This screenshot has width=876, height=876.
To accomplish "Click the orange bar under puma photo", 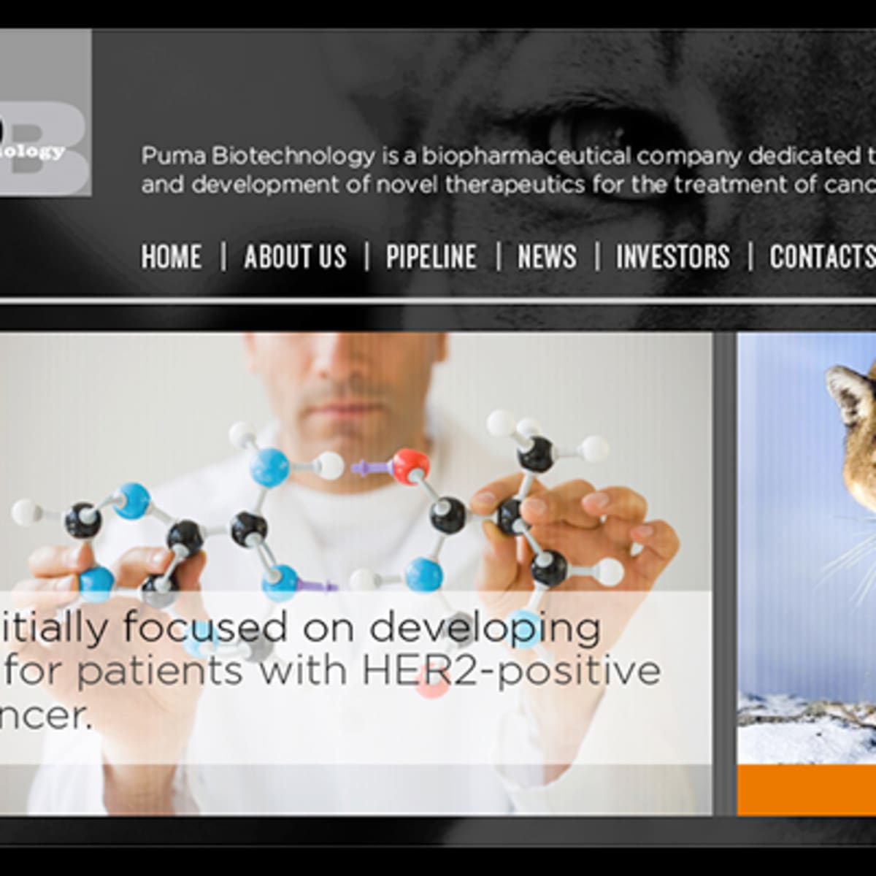I will click(x=807, y=790).
